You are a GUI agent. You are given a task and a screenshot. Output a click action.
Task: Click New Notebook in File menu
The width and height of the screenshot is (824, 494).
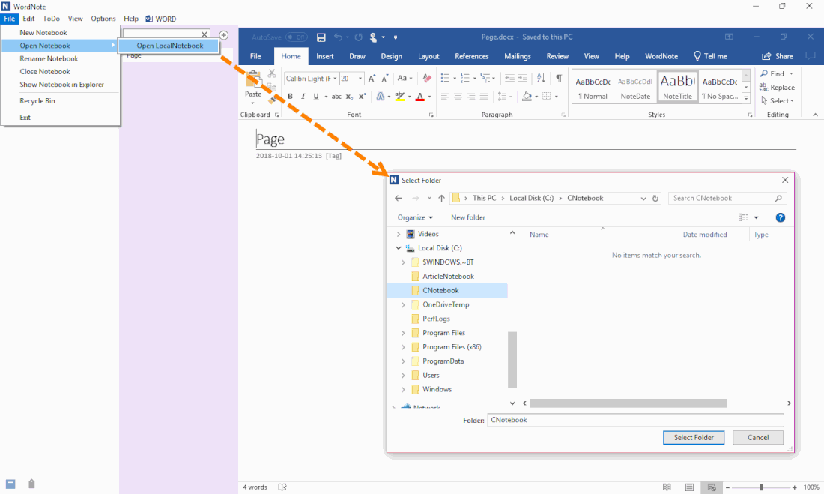point(43,33)
